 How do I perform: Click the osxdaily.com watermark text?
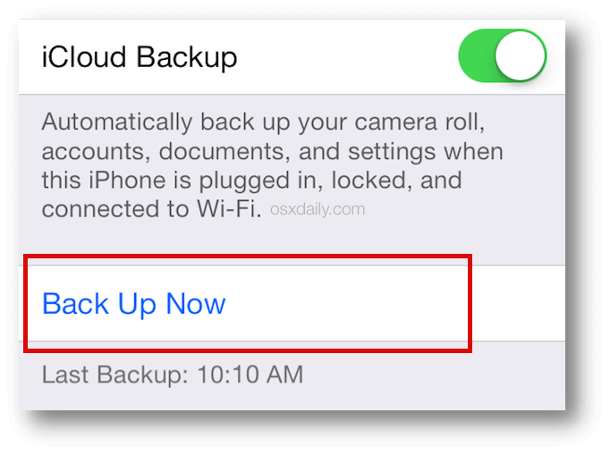pyautogui.click(x=318, y=209)
